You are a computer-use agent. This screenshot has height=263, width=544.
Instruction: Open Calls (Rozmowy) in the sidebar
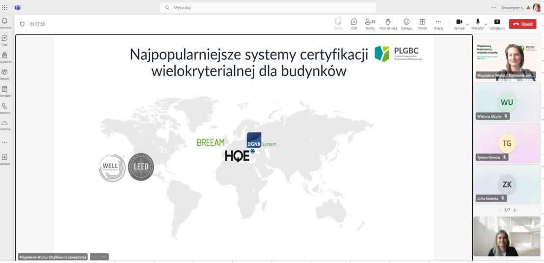coord(4,108)
